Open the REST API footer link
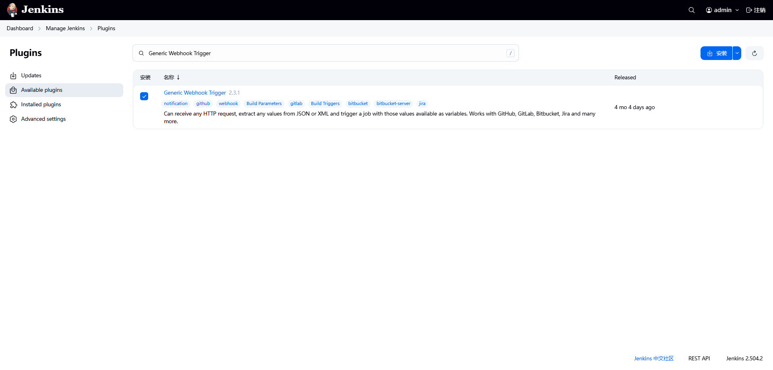Screen dimensions: 773x370 click(x=699, y=358)
